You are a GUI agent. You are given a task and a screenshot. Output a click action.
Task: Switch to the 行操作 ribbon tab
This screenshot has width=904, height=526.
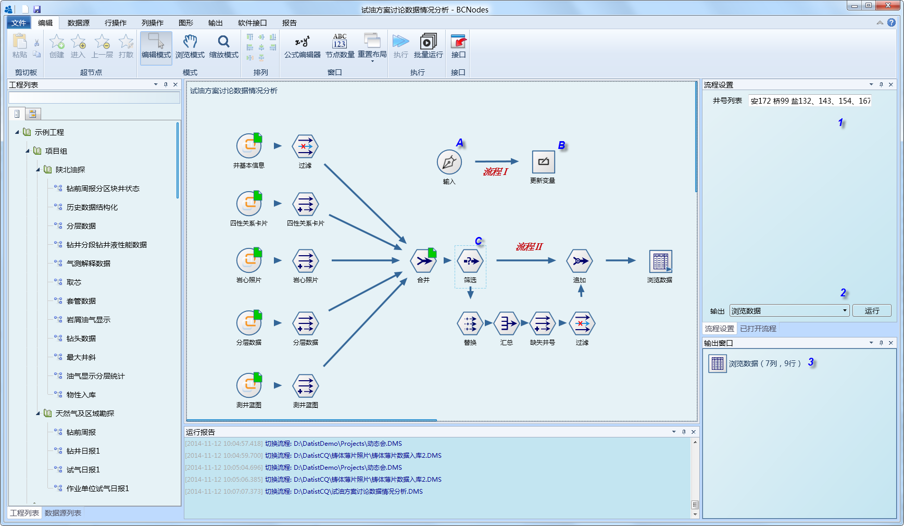116,23
